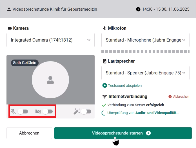Click the magic wand effects icon

pos(76,111)
